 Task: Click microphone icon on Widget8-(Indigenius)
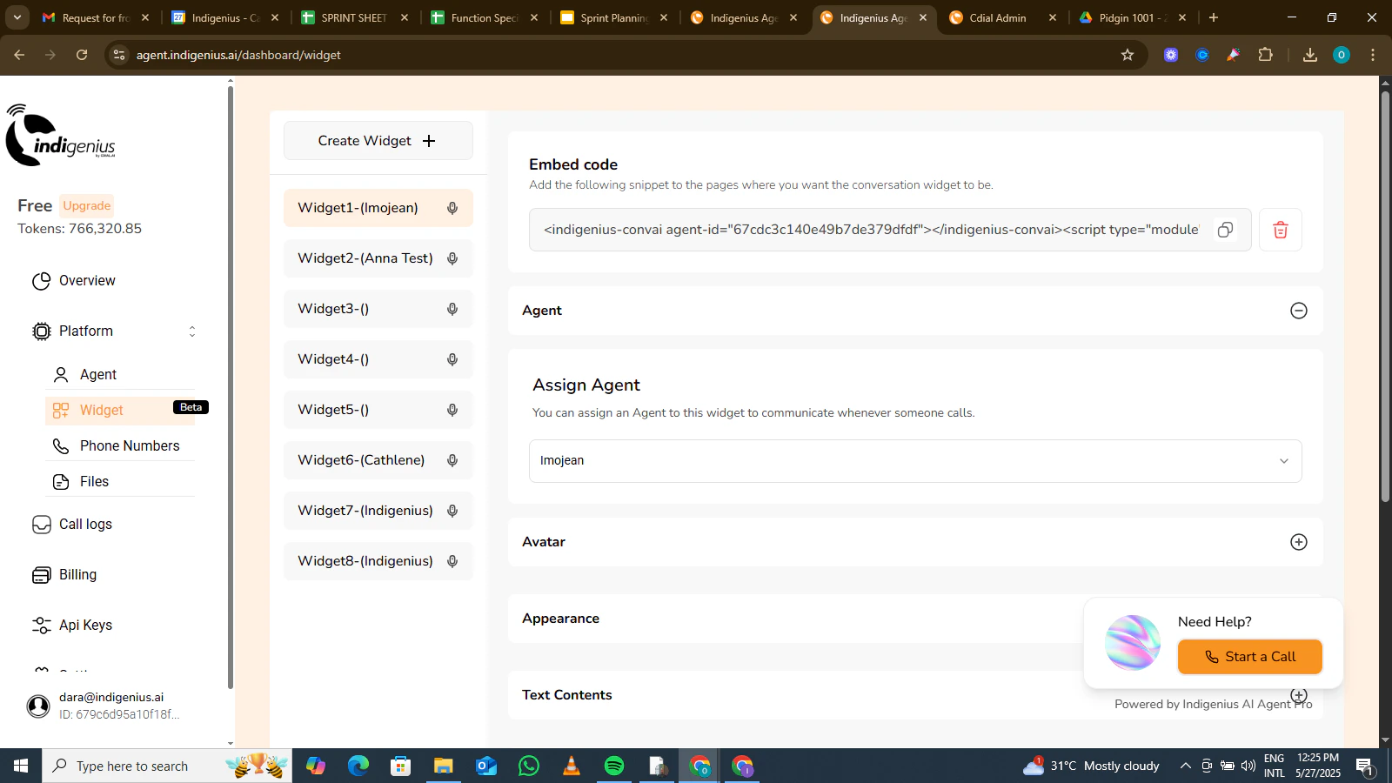[452, 561]
